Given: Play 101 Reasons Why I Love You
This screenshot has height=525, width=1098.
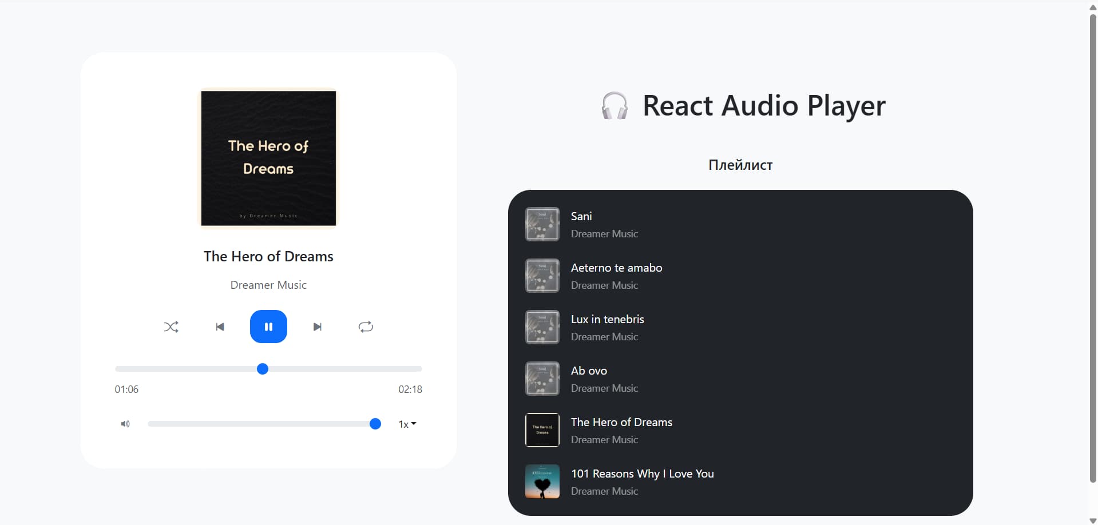Looking at the screenshot, I should click(642, 474).
